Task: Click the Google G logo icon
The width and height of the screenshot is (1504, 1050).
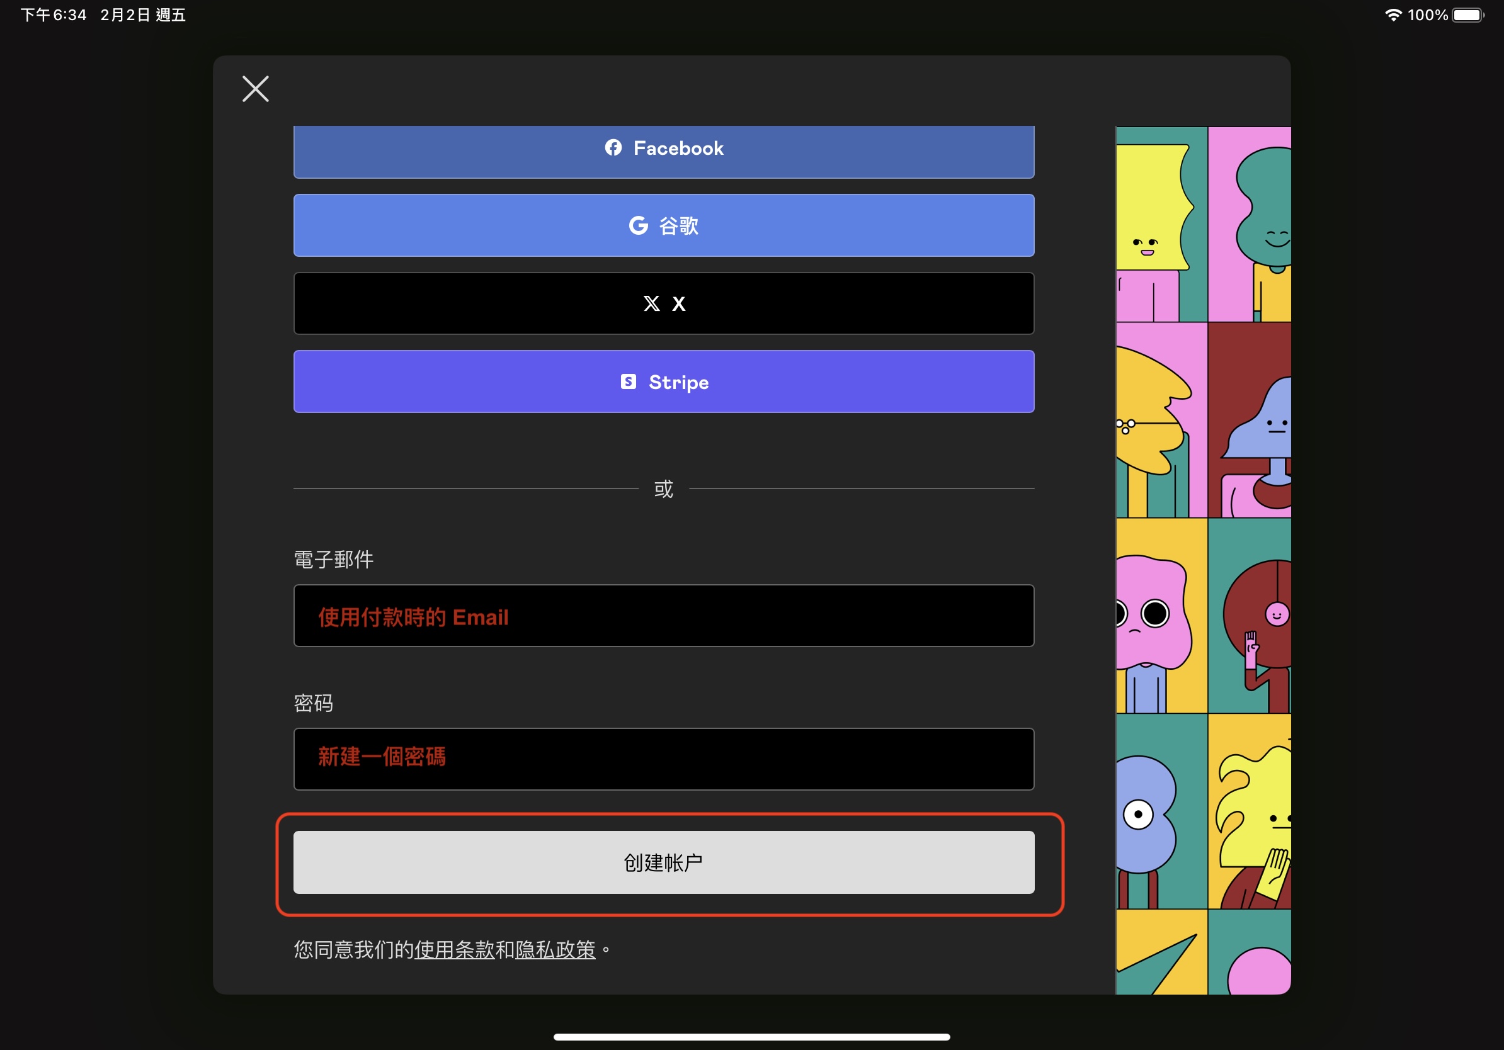Action: (638, 226)
